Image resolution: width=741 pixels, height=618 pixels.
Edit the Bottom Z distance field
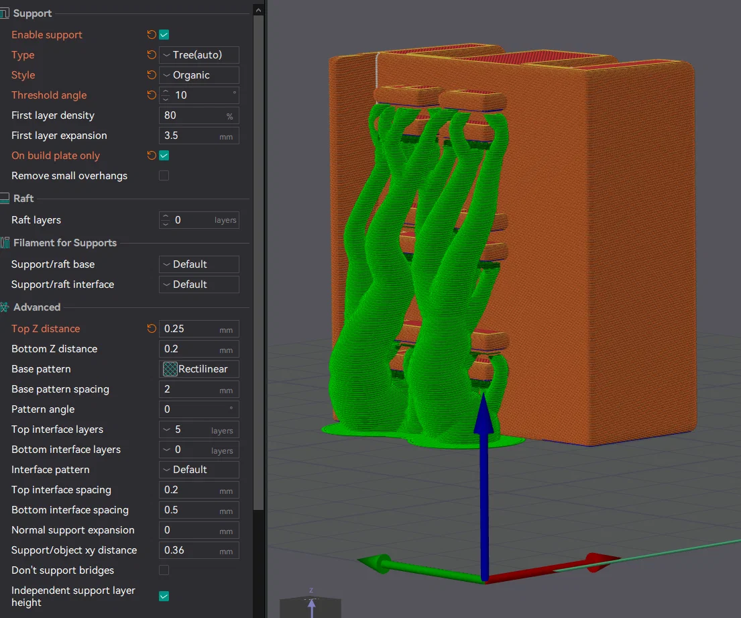tap(199, 349)
